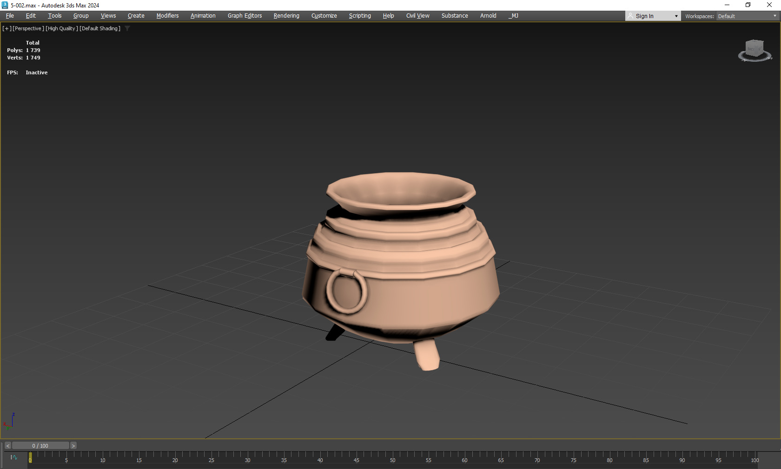781x469 pixels.
Task: Open the File menu
Action: (10, 16)
